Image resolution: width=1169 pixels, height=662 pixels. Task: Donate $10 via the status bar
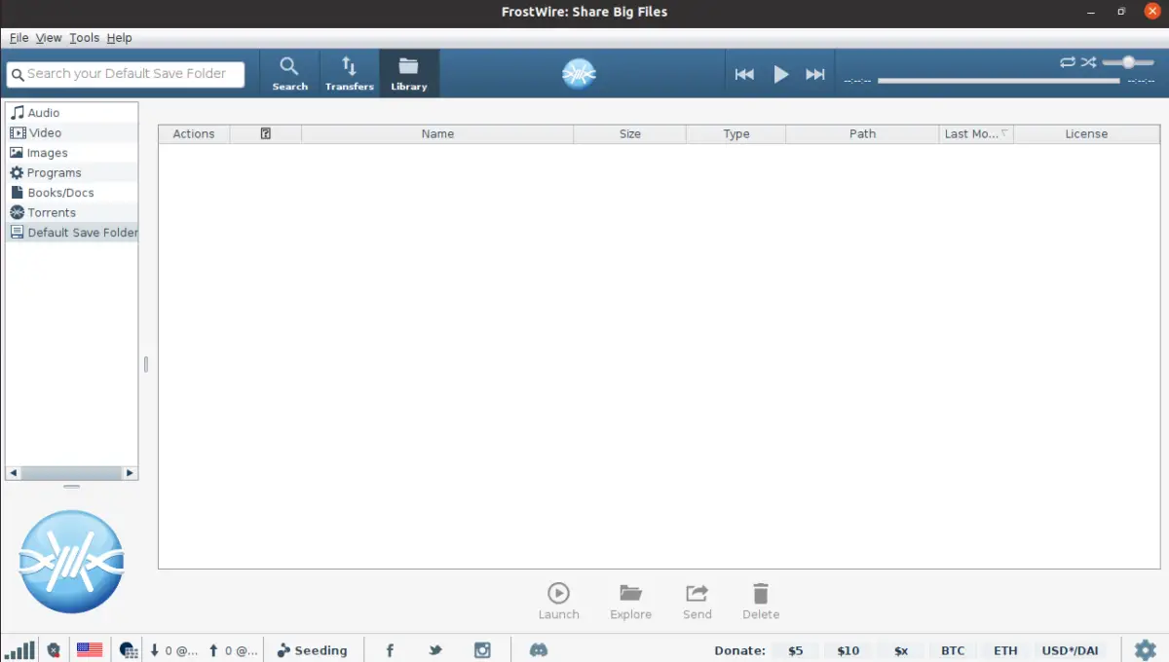pyautogui.click(x=848, y=650)
